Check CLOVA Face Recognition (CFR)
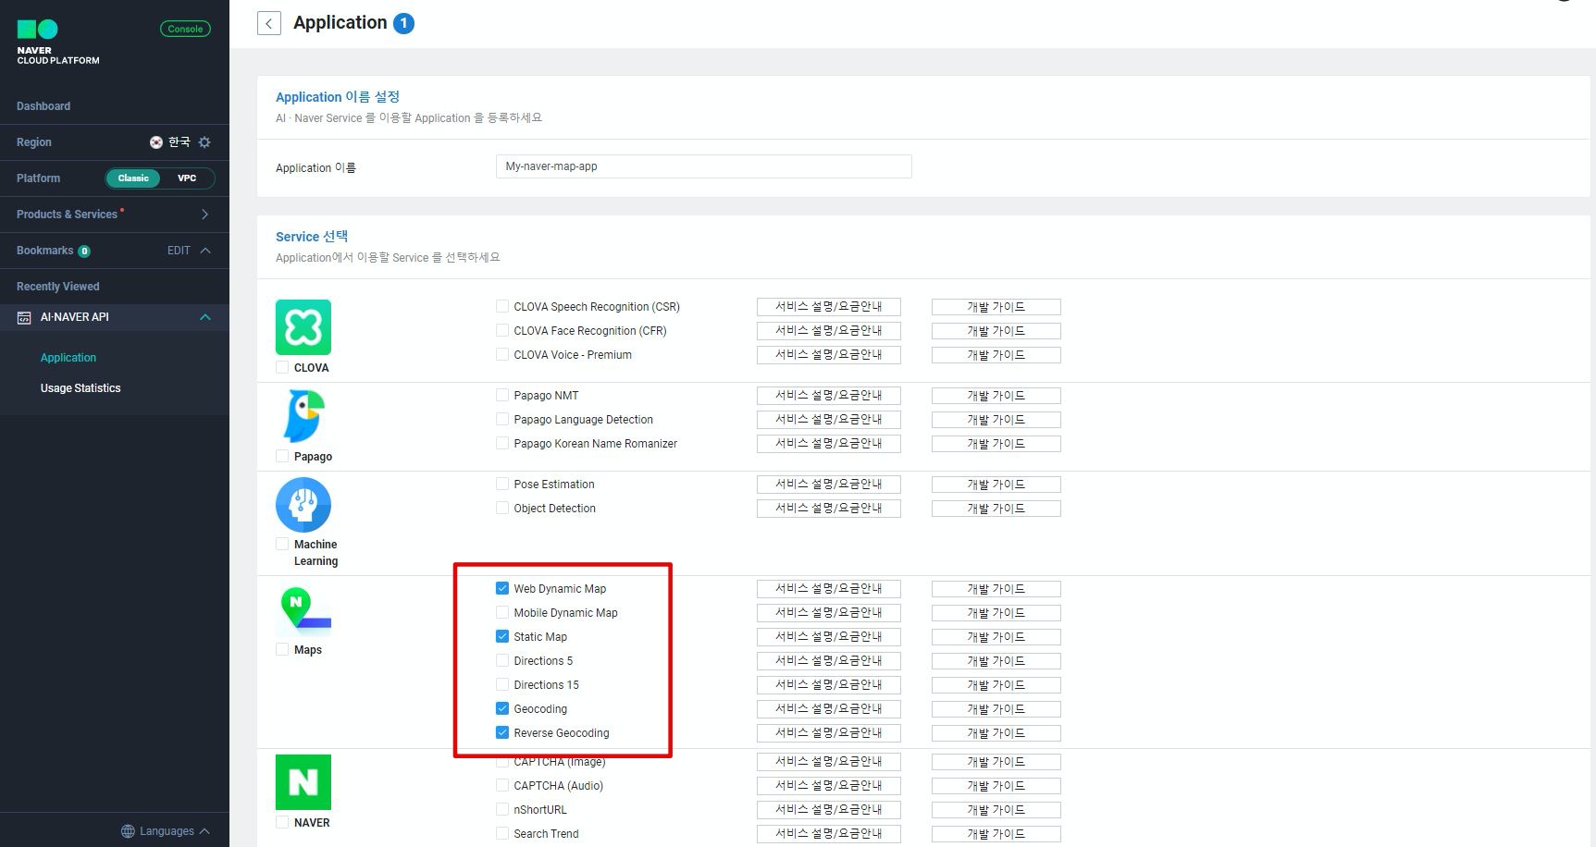1596x847 pixels. [x=502, y=330]
